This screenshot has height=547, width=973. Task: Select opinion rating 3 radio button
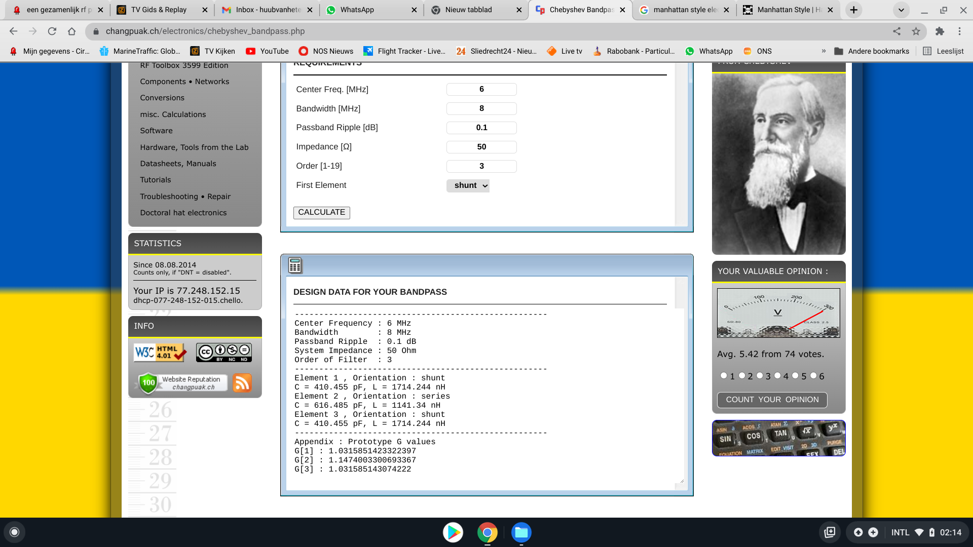[760, 375]
